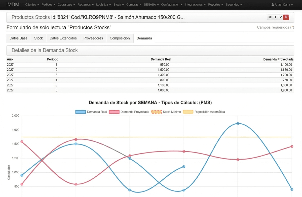
Task: Switch to the Proveedores tab
Action: tap(93, 38)
